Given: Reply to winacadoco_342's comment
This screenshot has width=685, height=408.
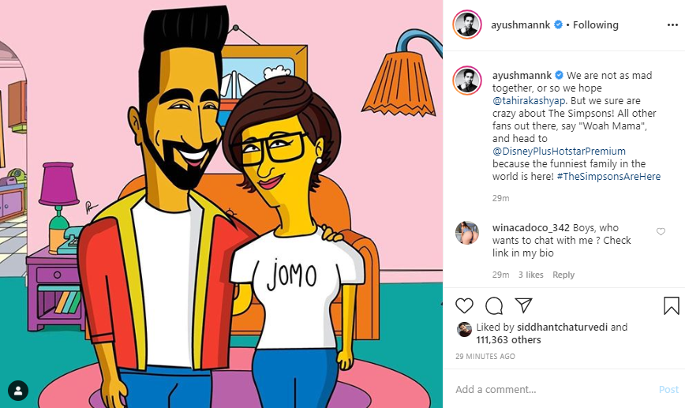Looking at the screenshot, I should (563, 275).
